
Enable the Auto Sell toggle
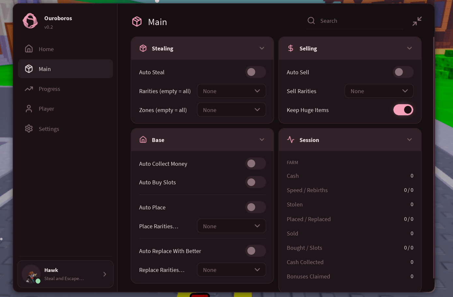click(x=403, y=72)
